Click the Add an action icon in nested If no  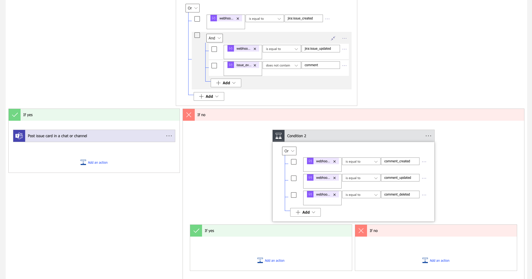(425, 260)
